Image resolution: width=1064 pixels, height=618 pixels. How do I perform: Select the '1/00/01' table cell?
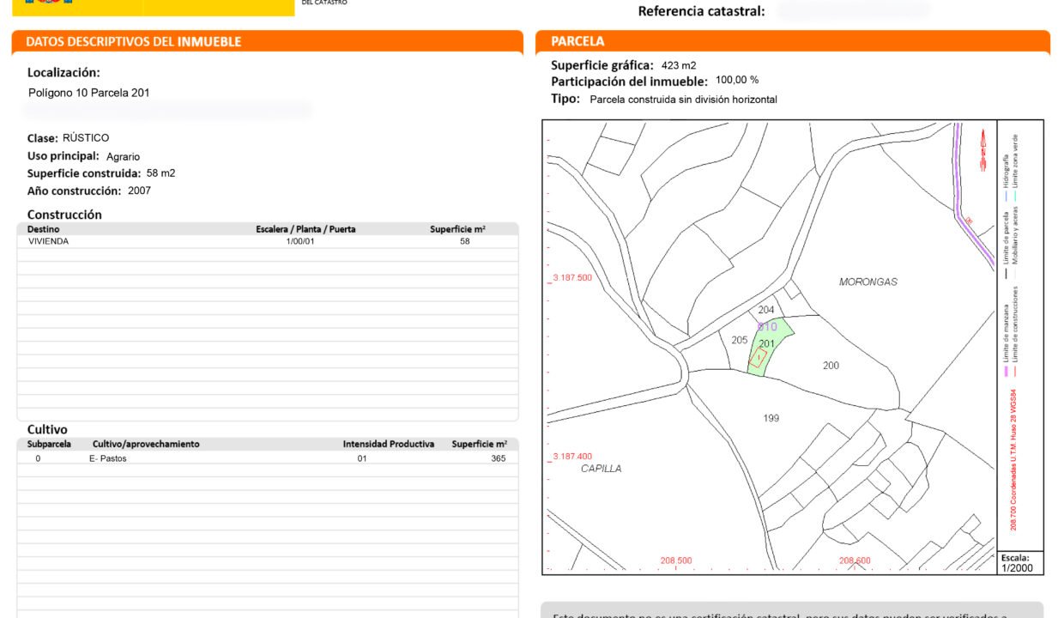[x=300, y=241]
